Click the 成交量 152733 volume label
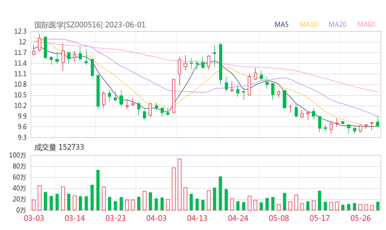This screenshot has width=386, height=230. coord(59,147)
